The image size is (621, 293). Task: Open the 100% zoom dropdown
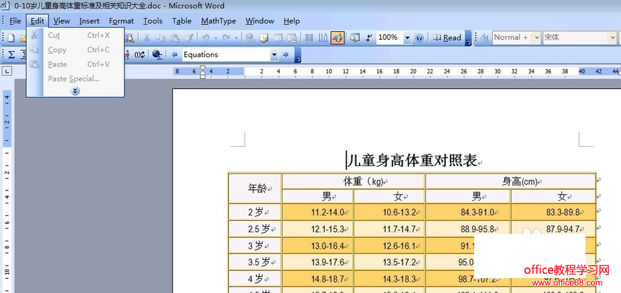[x=408, y=38]
